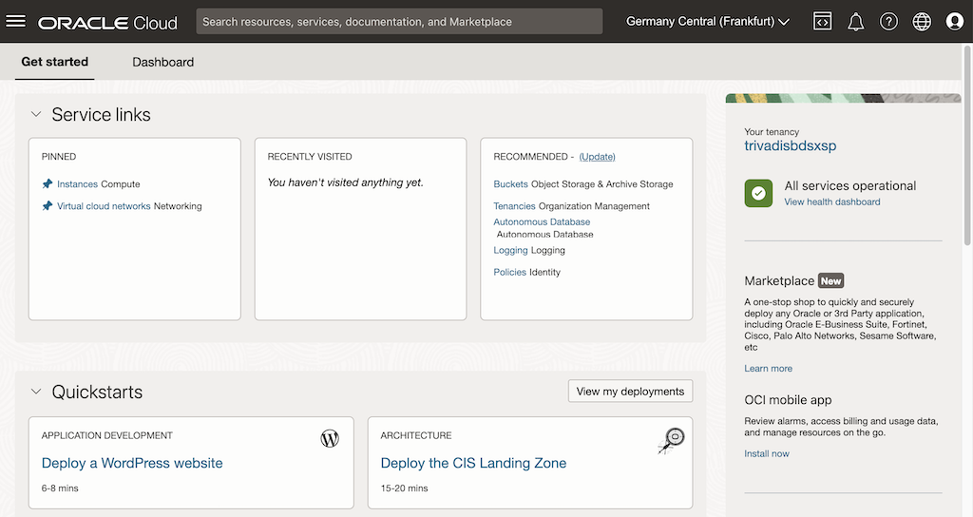Open the Policies link
Screen dimensions: 973x517
point(510,272)
